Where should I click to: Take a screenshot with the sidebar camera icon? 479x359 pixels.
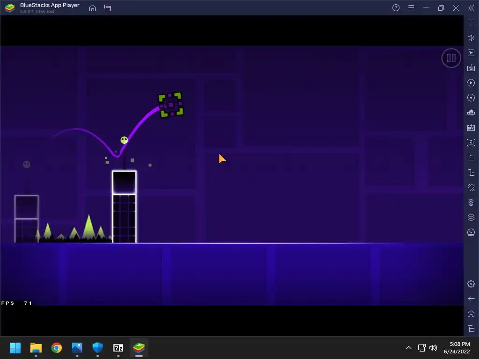(471, 143)
